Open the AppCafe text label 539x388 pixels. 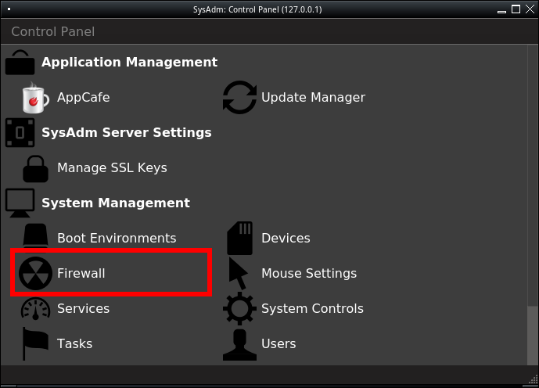pos(84,97)
